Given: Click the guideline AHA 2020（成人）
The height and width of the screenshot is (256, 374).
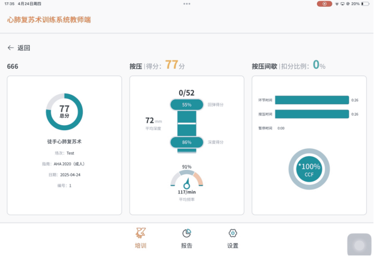Looking at the screenshot, I should (69, 164).
